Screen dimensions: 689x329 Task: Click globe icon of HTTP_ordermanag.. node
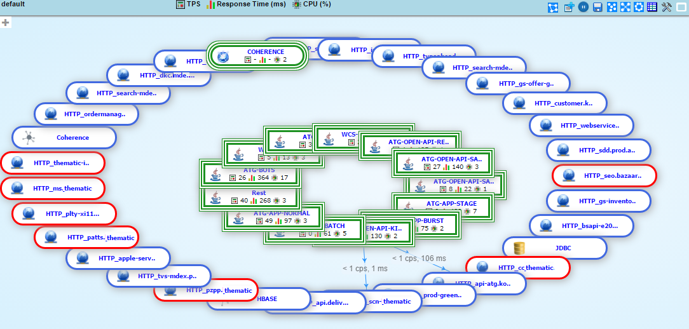coord(51,114)
